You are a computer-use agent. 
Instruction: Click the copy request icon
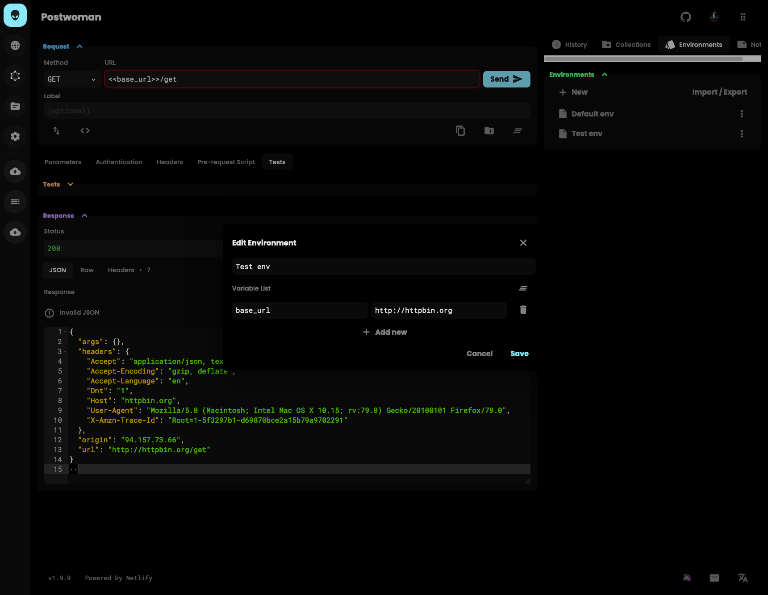(x=460, y=131)
